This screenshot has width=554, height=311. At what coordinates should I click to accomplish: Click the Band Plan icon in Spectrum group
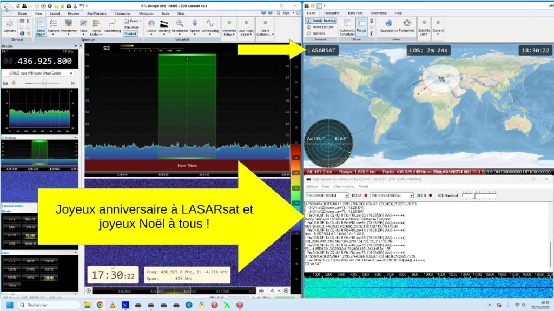click(x=41, y=25)
